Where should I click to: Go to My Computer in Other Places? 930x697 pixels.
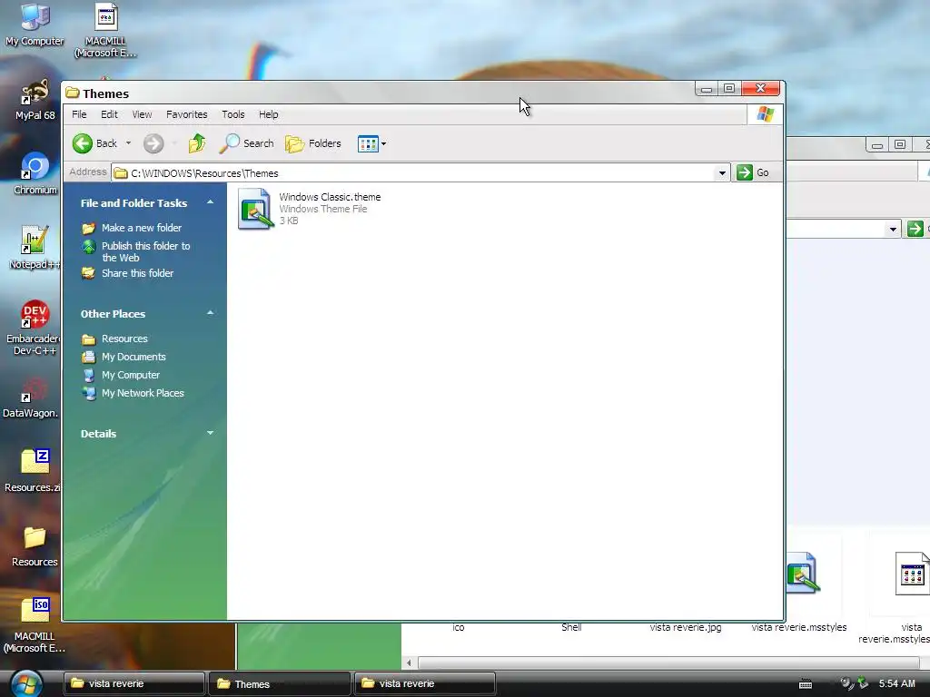(131, 375)
